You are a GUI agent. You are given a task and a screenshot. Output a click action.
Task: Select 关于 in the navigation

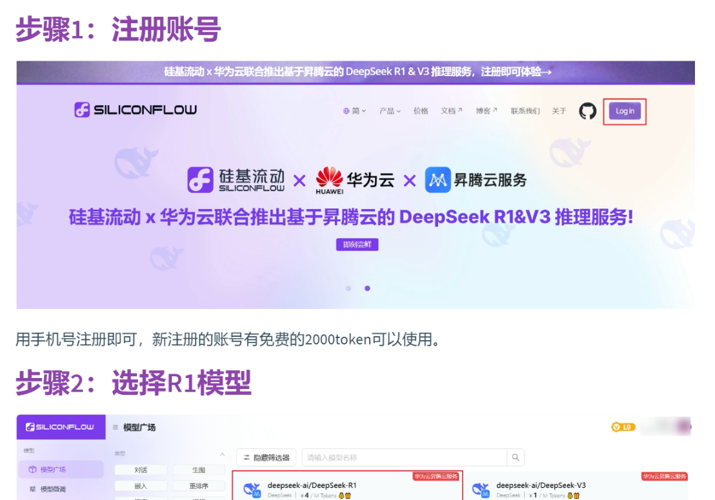(x=559, y=111)
